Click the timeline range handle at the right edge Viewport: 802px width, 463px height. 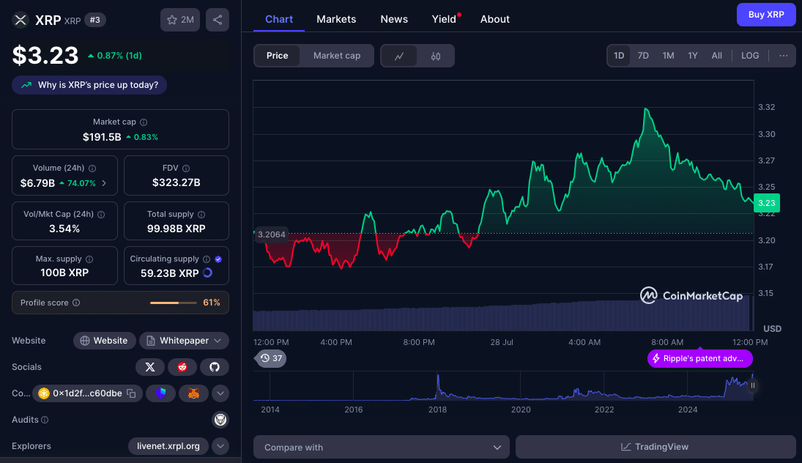(x=752, y=386)
